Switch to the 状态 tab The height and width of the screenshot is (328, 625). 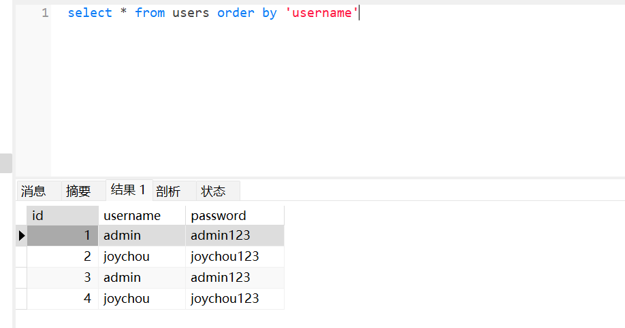[213, 191]
